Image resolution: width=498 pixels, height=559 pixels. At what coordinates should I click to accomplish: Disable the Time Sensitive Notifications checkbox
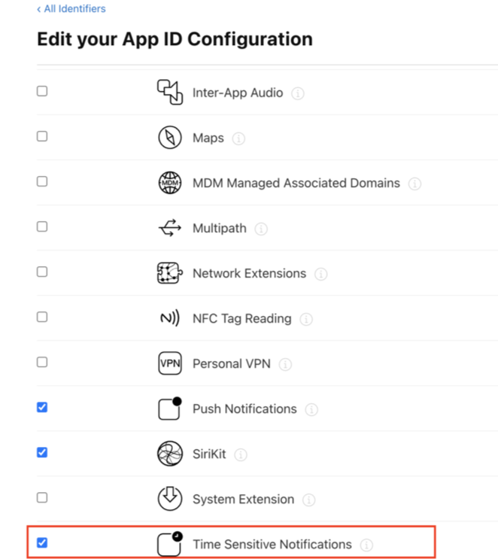42,542
